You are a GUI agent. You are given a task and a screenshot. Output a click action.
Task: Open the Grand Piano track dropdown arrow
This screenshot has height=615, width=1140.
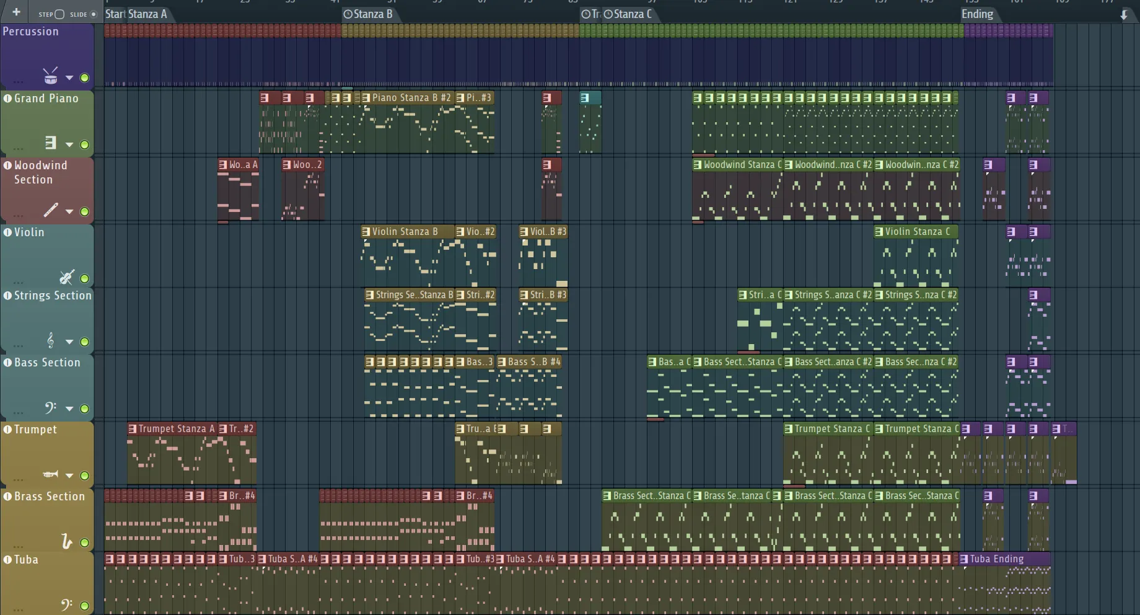[x=69, y=144]
